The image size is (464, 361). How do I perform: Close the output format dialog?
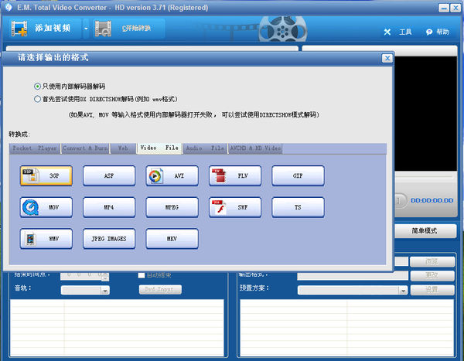tap(387, 58)
